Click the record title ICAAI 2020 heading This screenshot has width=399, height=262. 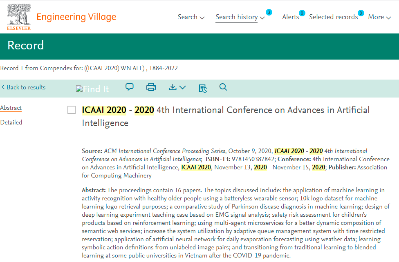click(225, 117)
